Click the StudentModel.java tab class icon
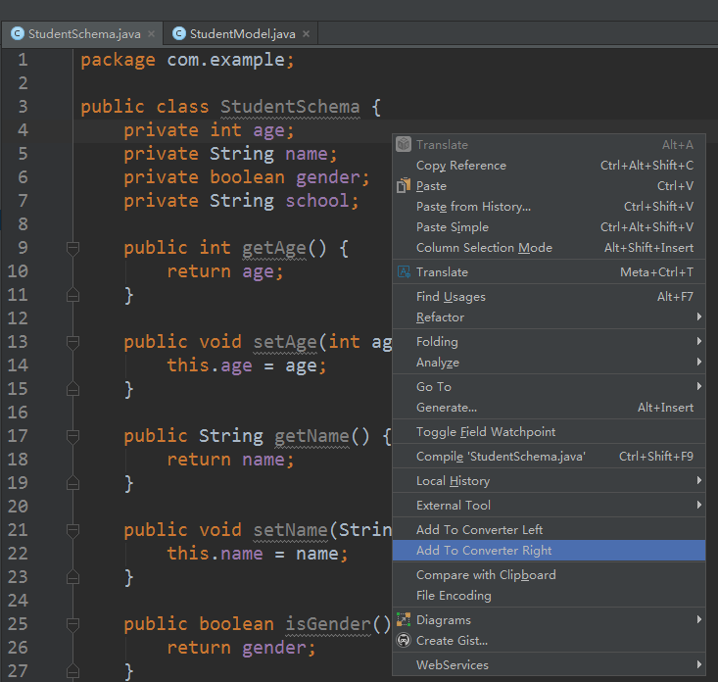The image size is (718, 682). [179, 33]
